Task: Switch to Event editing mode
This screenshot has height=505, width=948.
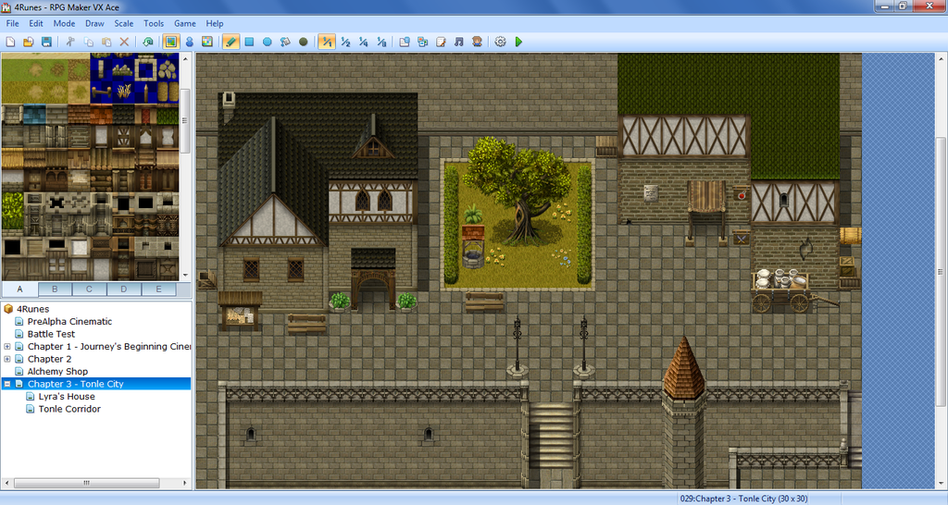Action: point(189,42)
